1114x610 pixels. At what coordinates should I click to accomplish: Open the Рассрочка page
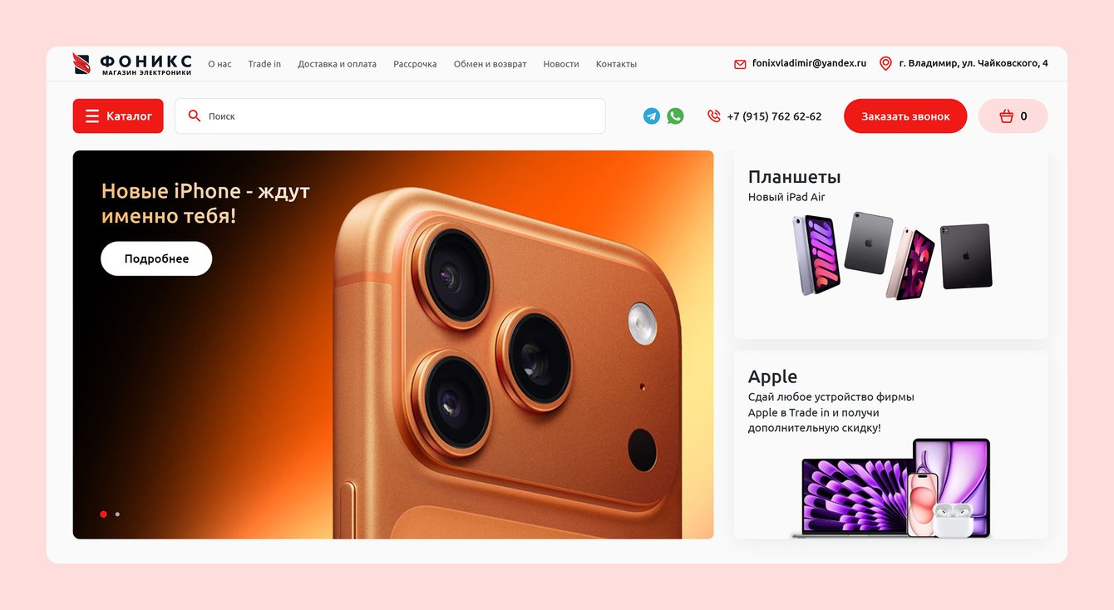point(415,64)
